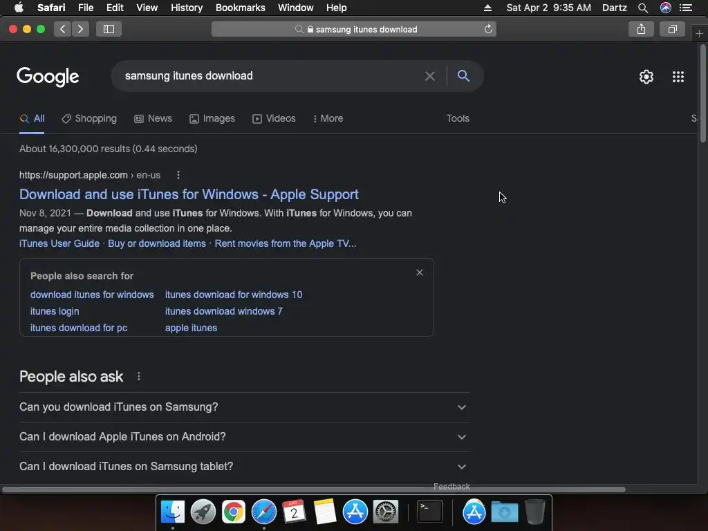708x531 pixels.
Task: Switch to the Shopping tab
Action: coord(89,118)
